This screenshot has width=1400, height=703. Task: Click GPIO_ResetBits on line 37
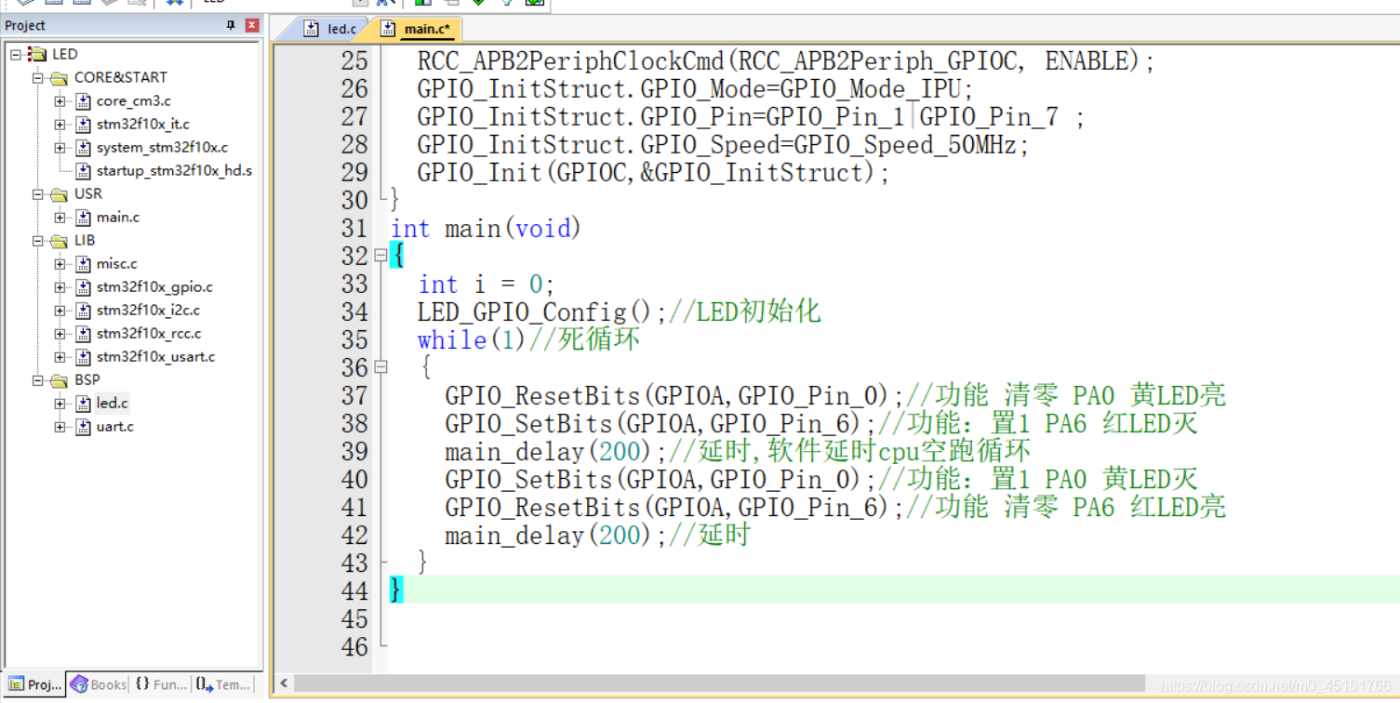[542, 396]
